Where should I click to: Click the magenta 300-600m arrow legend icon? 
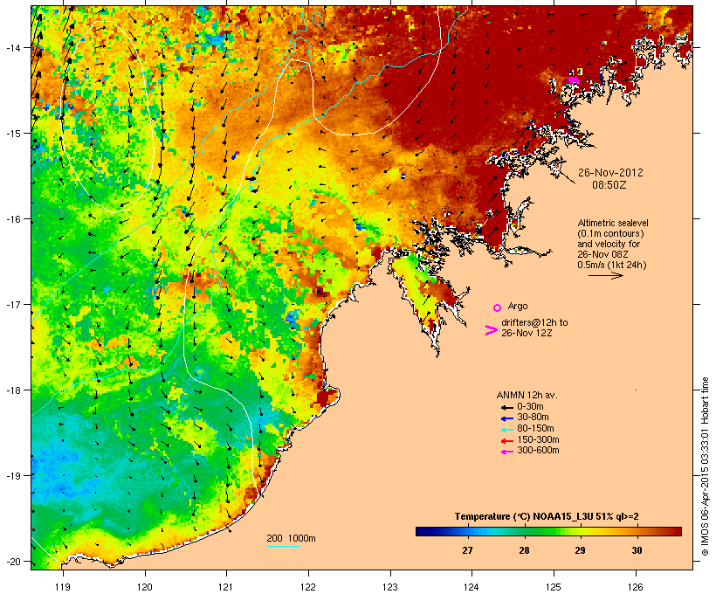tap(507, 452)
